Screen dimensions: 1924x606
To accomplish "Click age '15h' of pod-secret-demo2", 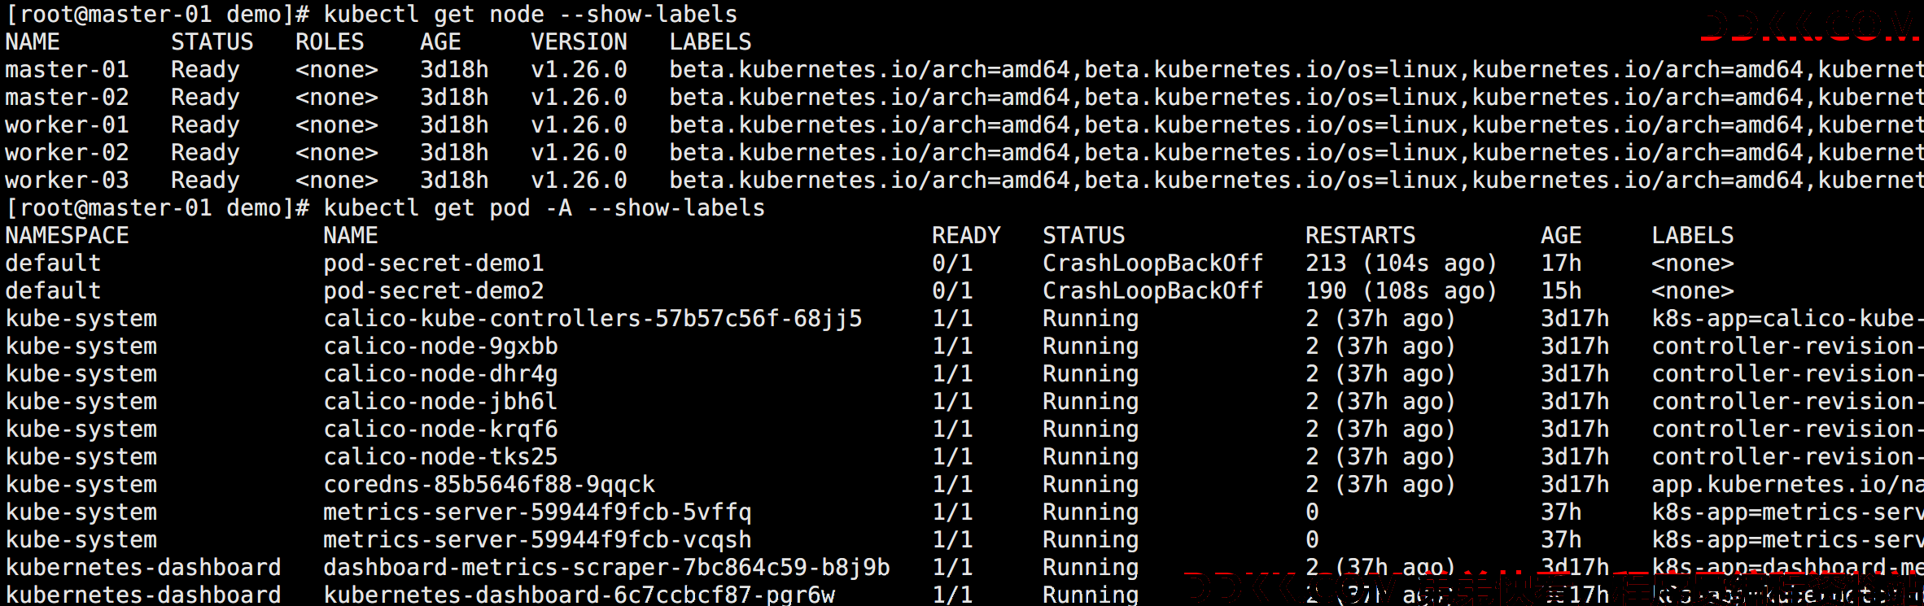I will point(1561,291).
